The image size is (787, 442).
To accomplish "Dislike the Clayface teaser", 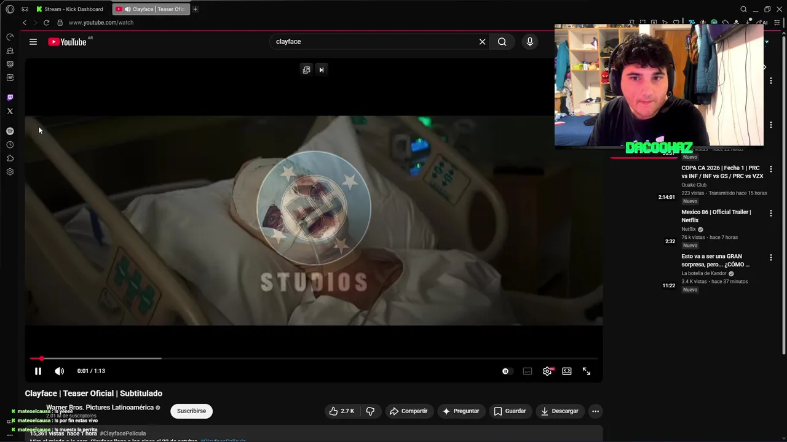I will (370, 411).
